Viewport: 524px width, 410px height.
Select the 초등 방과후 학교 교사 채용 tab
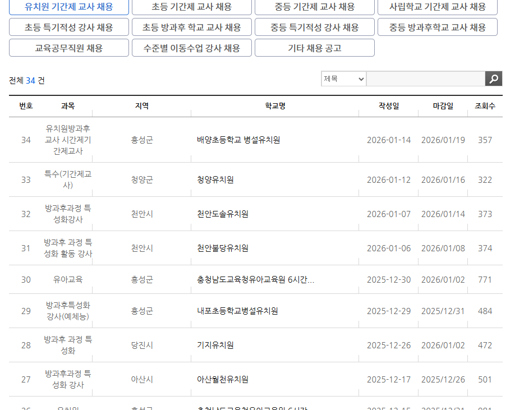coord(191,26)
